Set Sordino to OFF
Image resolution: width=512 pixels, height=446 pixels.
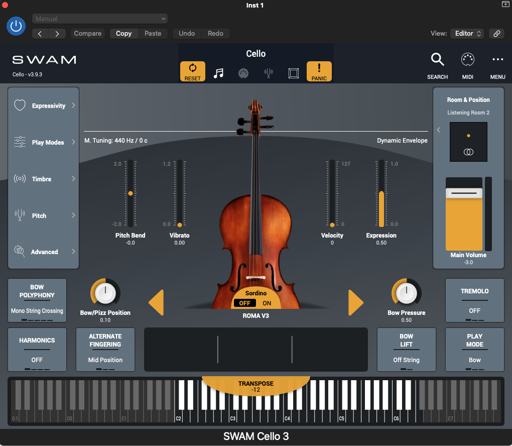click(244, 303)
